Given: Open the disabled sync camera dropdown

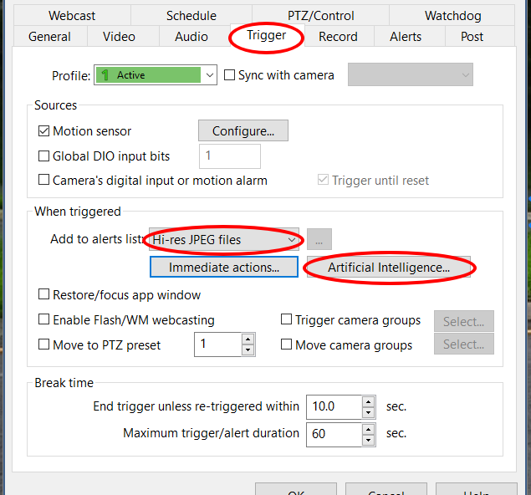Looking at the screenshot, I should coord(410,74).
